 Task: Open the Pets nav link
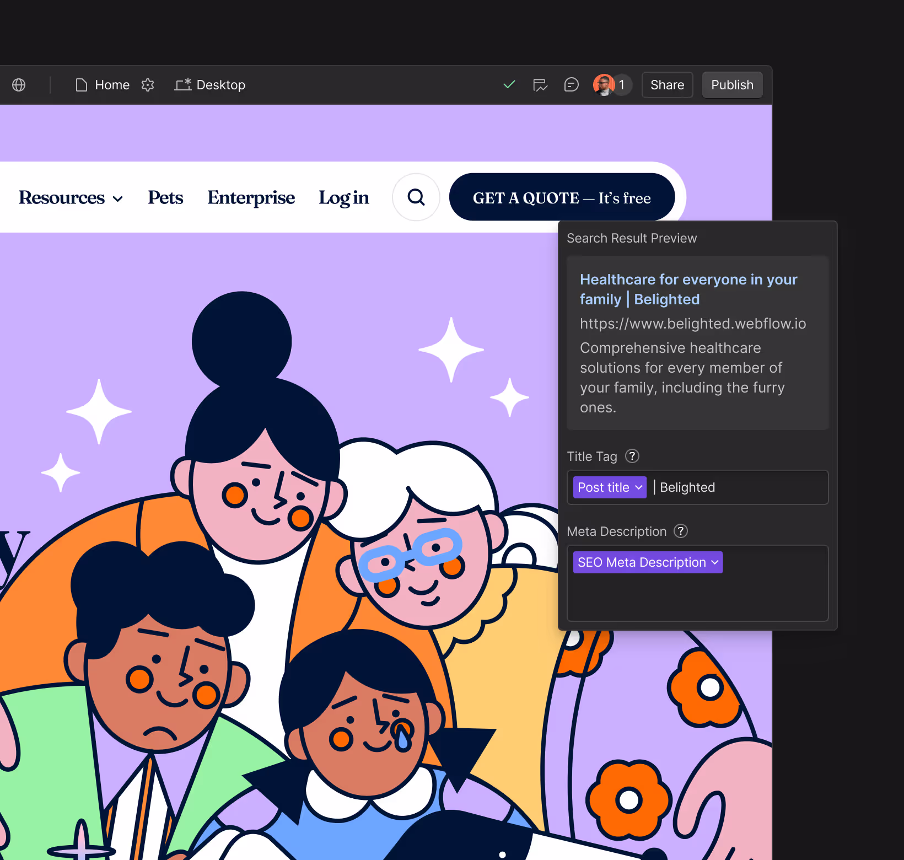[165, 197]
